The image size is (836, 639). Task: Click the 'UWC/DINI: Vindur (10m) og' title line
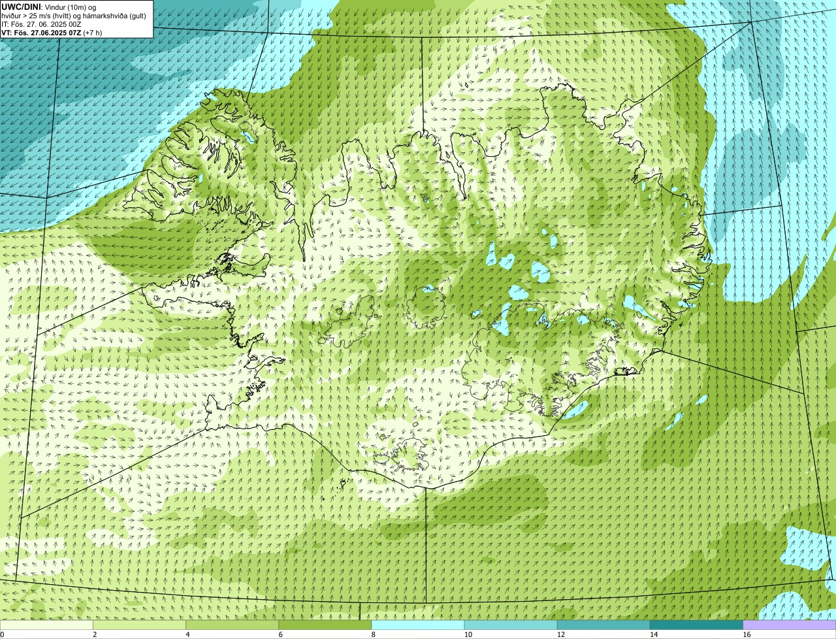click(x=48, y=7)
